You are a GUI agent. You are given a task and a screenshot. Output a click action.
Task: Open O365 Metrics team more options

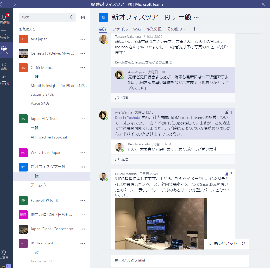(83, 68)
